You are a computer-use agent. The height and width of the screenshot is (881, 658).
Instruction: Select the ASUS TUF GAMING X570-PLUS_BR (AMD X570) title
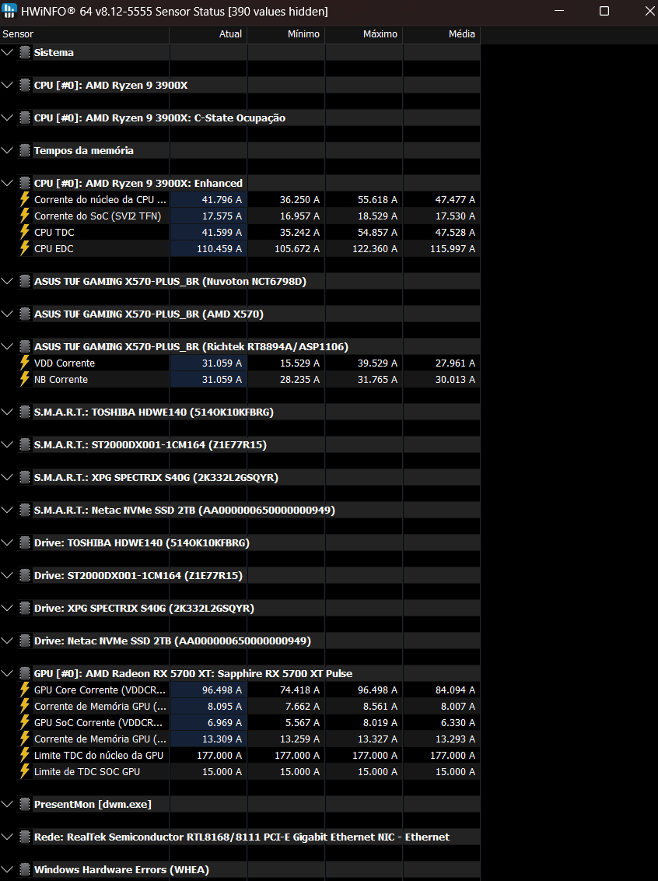coord(149,314)
